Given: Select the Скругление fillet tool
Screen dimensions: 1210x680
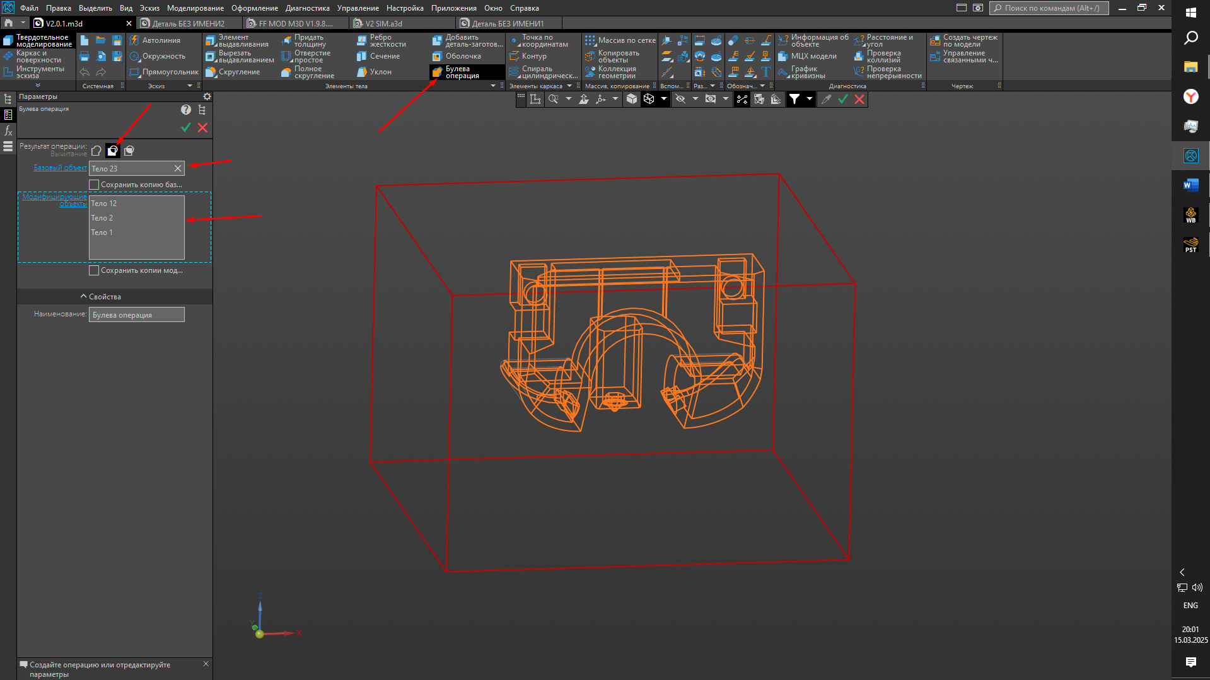Looking at the screenshot, I should pos(233,72).
